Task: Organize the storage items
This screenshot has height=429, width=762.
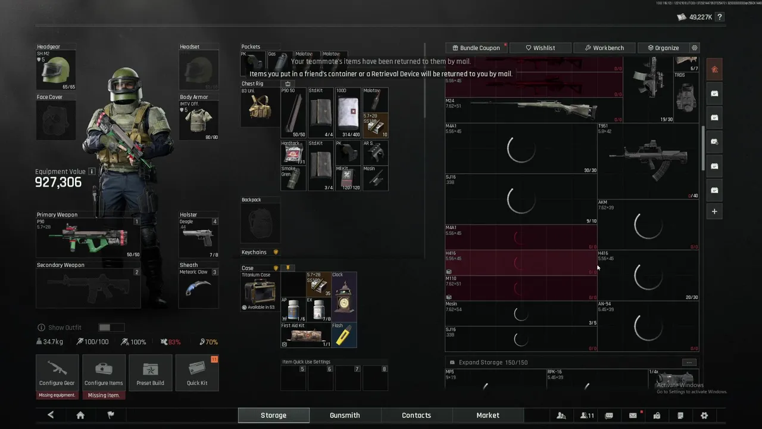Action: click(x=663, y=48)
